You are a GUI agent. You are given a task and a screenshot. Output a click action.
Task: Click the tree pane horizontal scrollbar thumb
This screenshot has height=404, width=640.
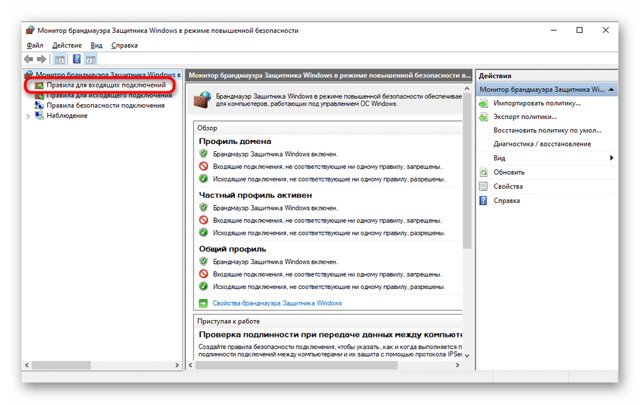[61, 365]
